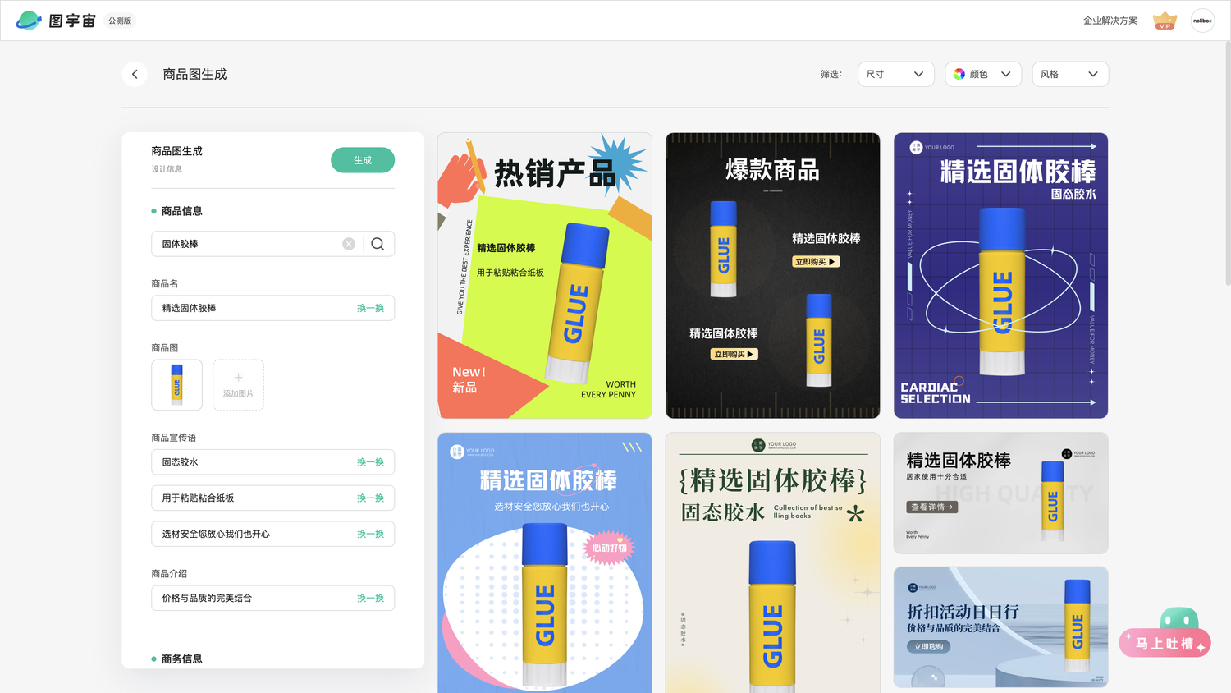The image size is (1231, 693).
Task: Open the 颜色 filter dropdown
Action: click(983, 74)
